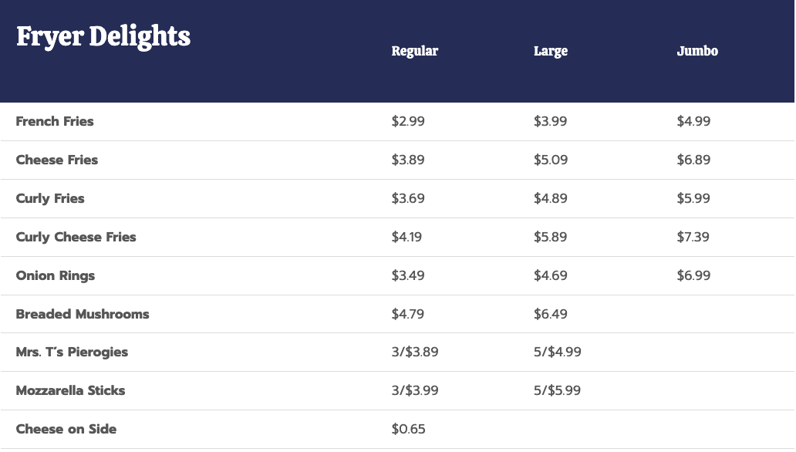This screenshot has height=452, width=796.
Task: Click the Breaded Mushrooms item name
Action: coord(83,314)
